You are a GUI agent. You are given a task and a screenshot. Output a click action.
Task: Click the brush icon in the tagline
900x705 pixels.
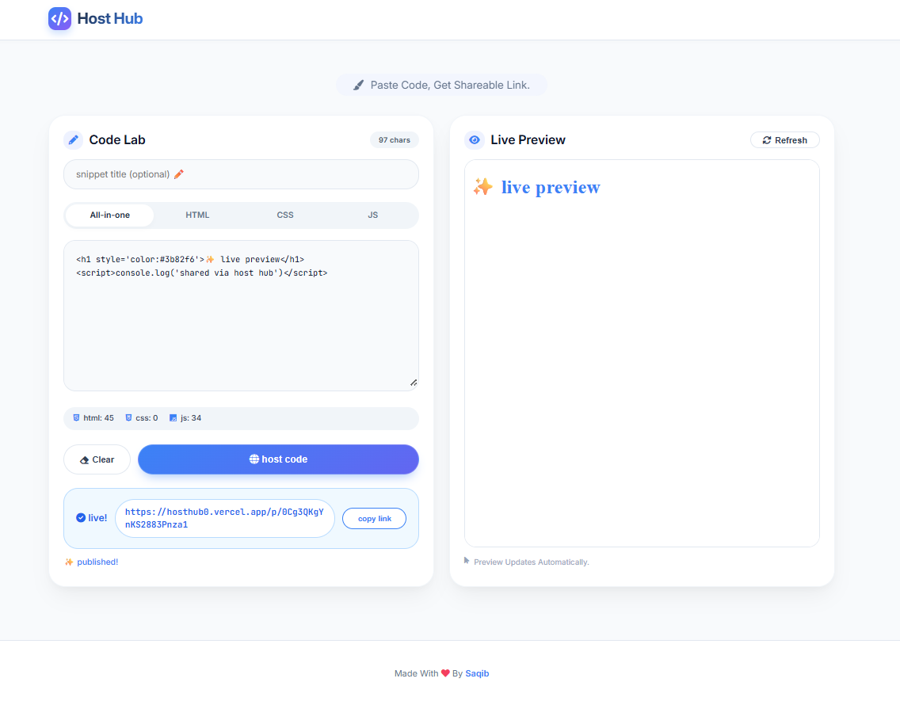pyautogui.click(x=358, y=85)
